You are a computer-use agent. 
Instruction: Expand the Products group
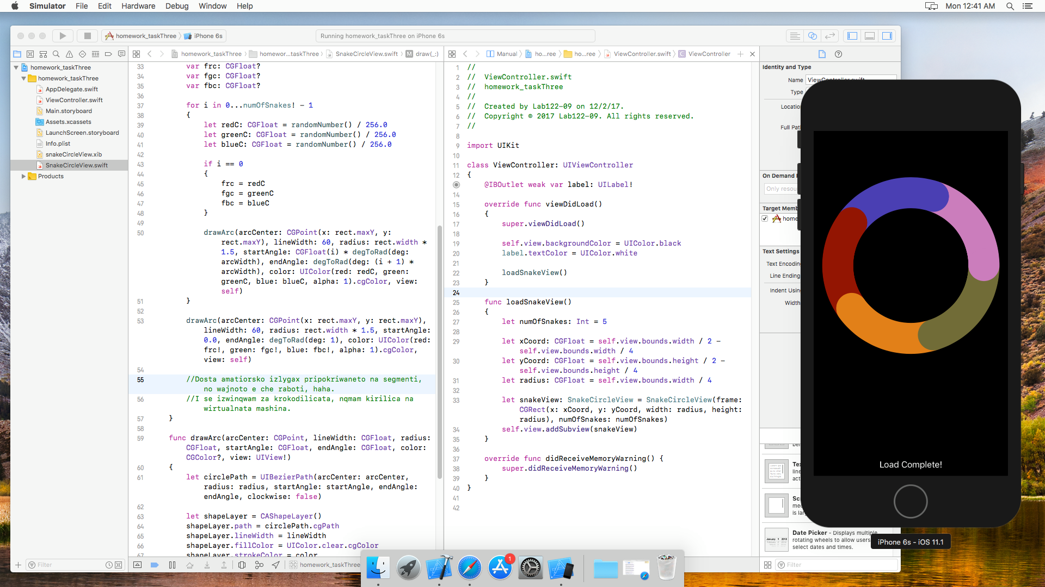[x=23, y=176]
